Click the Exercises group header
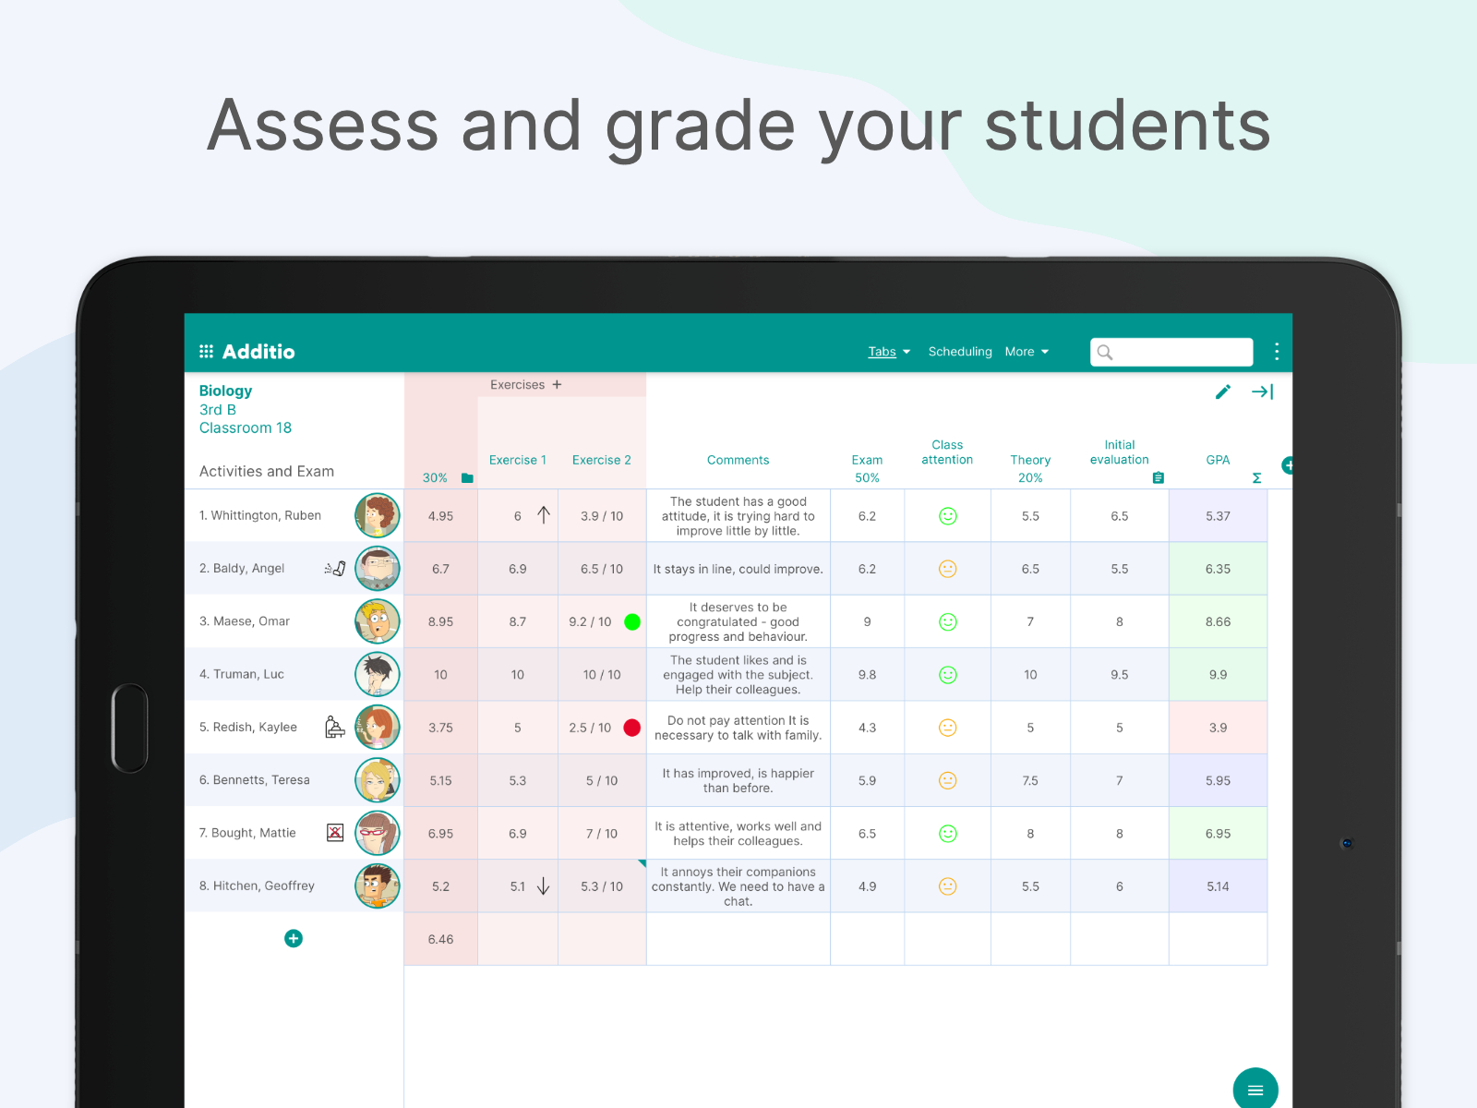 click(517, 385)
